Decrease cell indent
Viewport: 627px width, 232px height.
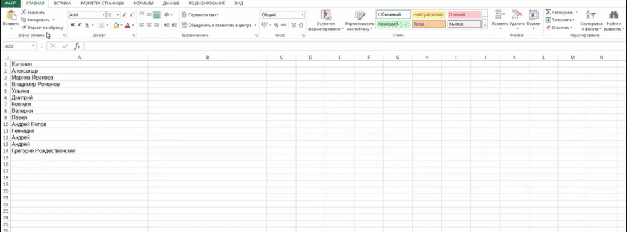(167, 25)
